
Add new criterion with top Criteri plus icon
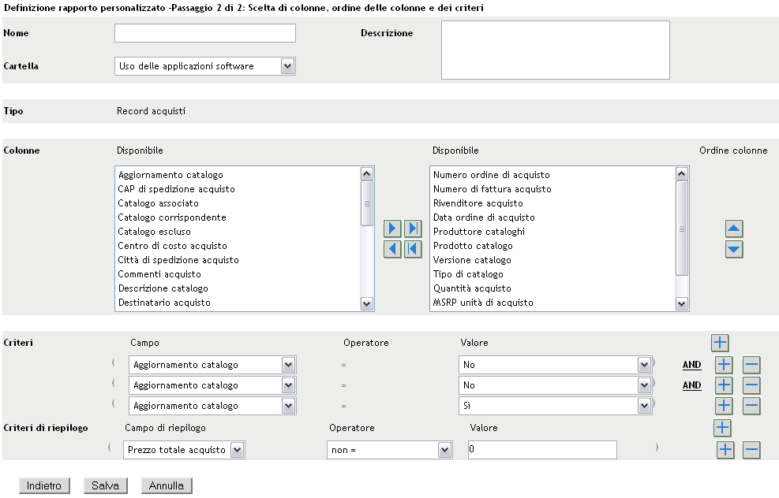click(x=720, y=343)
